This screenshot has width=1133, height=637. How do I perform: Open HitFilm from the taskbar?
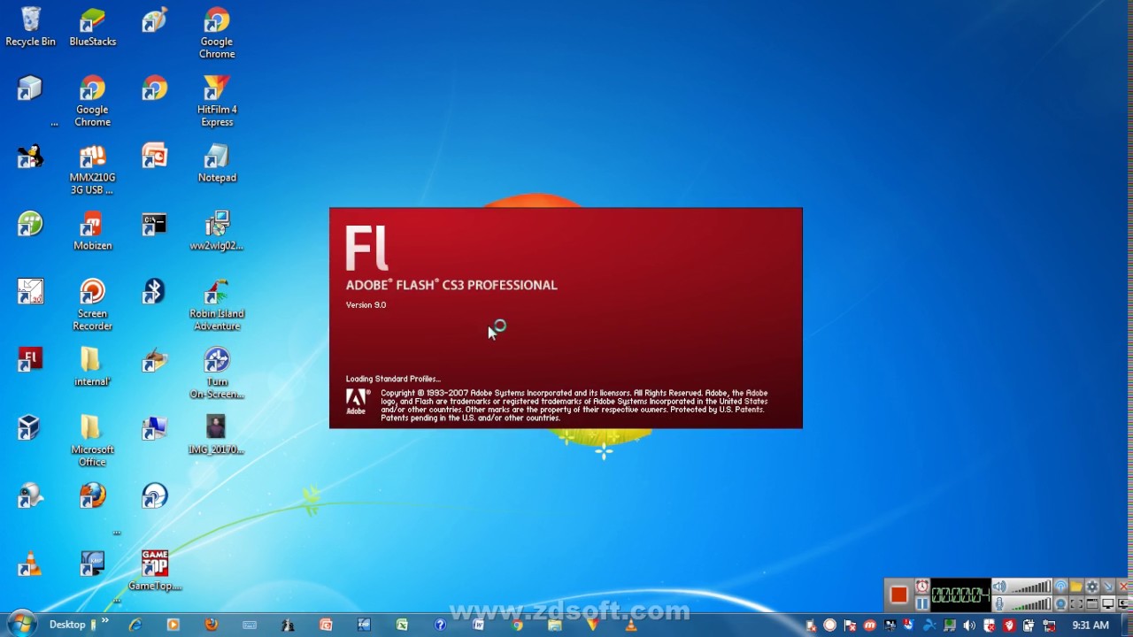pos(592,625)
